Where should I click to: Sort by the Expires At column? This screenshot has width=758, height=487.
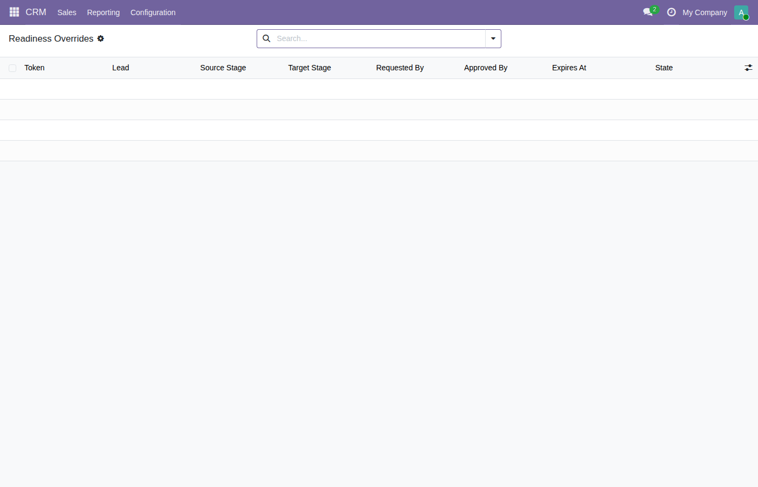click(569, 68)
